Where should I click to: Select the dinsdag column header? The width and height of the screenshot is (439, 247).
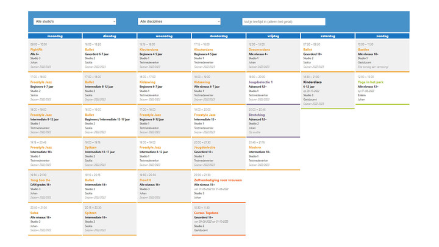110,36
